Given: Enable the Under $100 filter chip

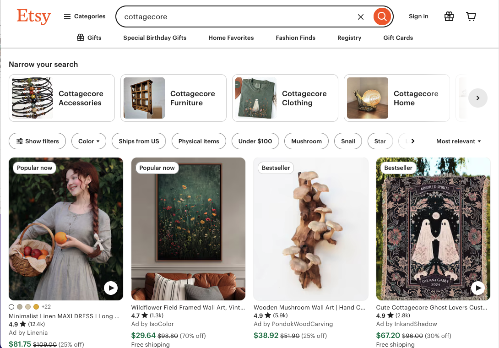Looking at the screenshot, I should (x=255, y=141).
